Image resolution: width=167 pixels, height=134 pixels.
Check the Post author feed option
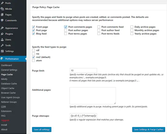pyautogui.click(x=99, y=30)
